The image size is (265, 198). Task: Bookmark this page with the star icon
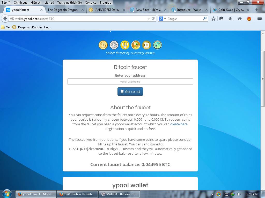tap(214, 19)
